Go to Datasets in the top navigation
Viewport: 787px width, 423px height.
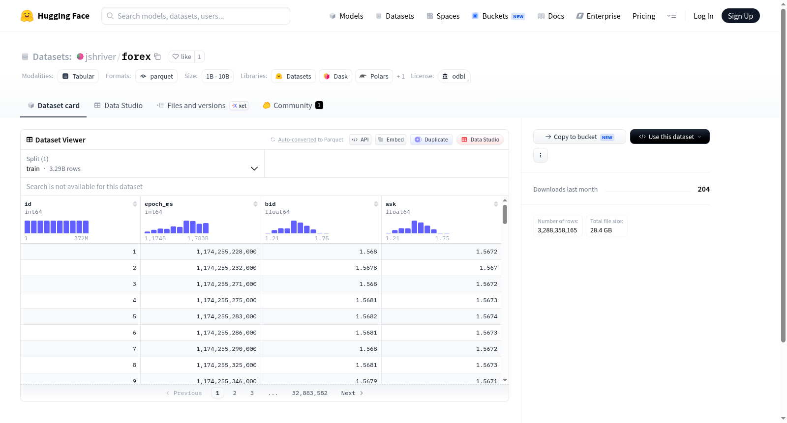coord(394,16)
